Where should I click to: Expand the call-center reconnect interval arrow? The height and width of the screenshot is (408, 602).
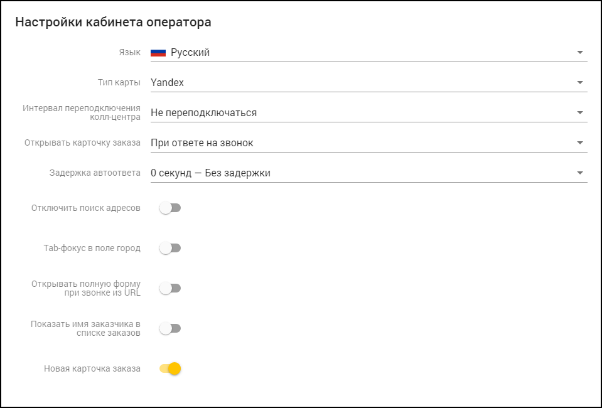pyautogui.click(x=580, y=113)
